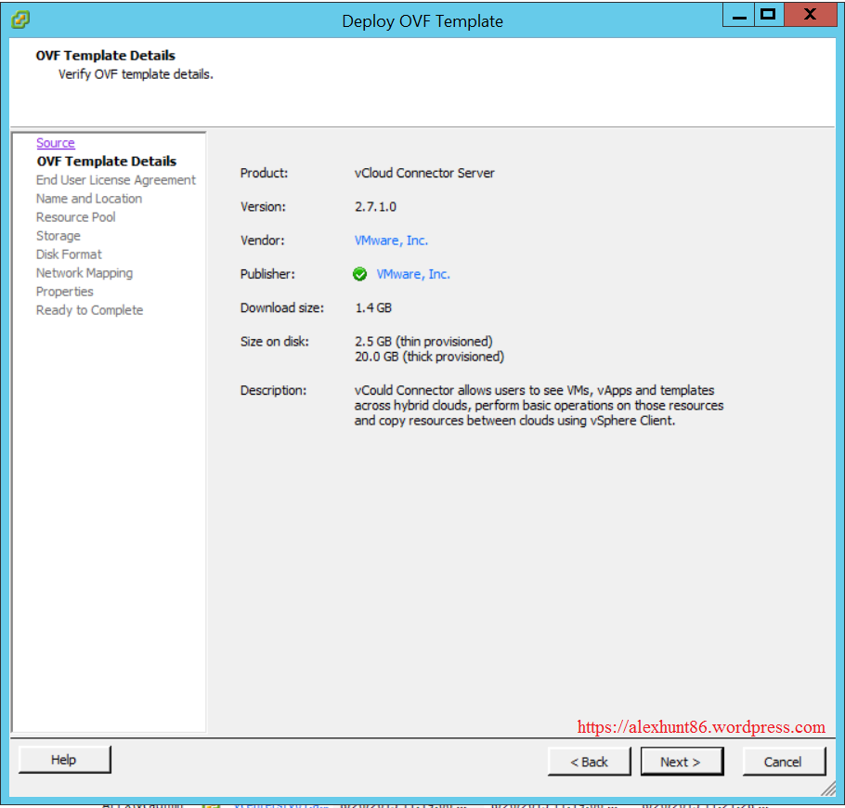The width and height of the screenshot is (845, 808).
Task: Proceed with the Next > button
Action: click(x=682, y=762)
